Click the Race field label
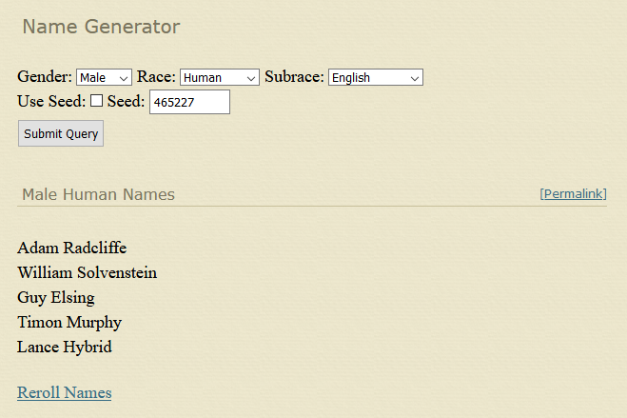The image size is (627, 418). (156, 77)
